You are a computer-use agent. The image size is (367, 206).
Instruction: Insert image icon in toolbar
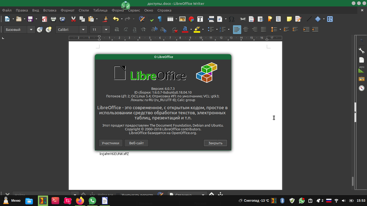coord(182,19)
